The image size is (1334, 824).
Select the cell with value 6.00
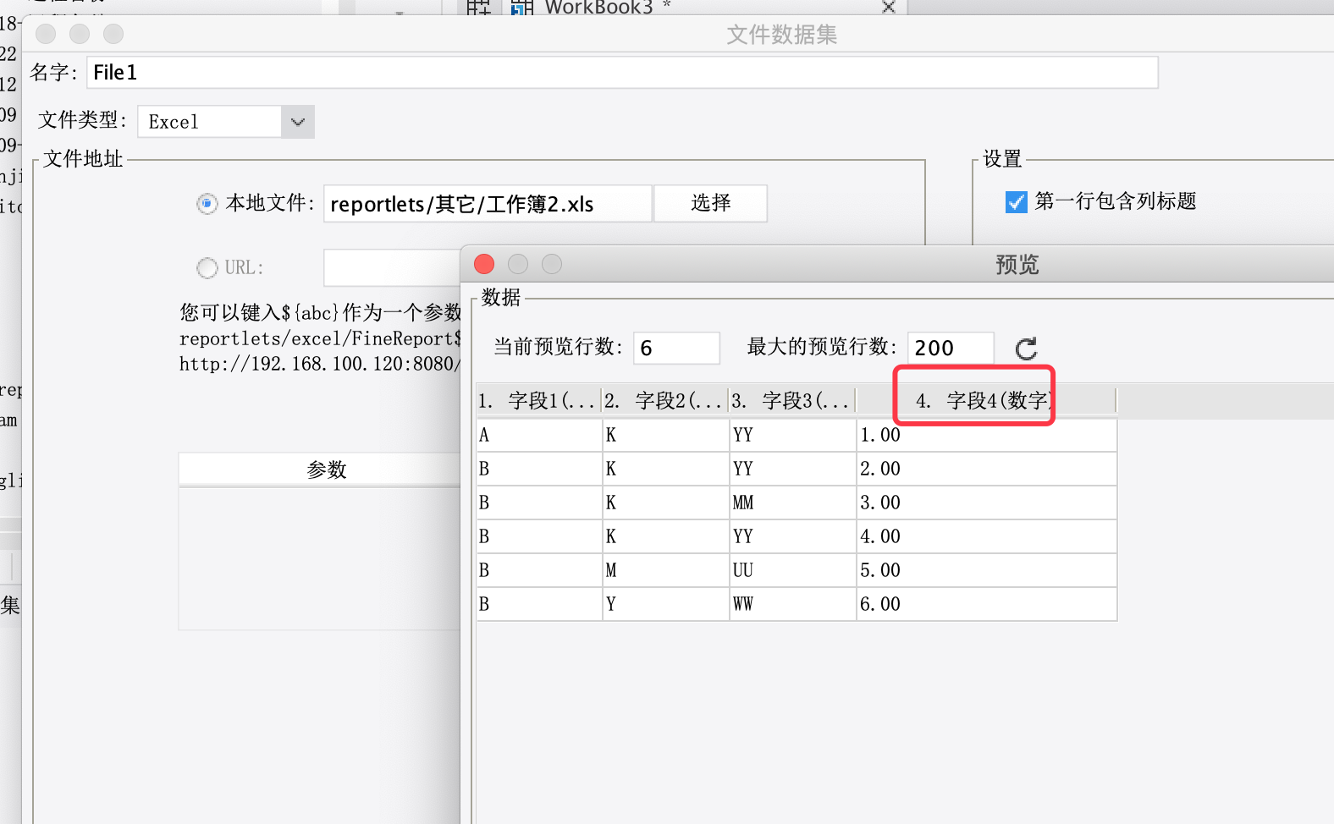tap(987, 604)
